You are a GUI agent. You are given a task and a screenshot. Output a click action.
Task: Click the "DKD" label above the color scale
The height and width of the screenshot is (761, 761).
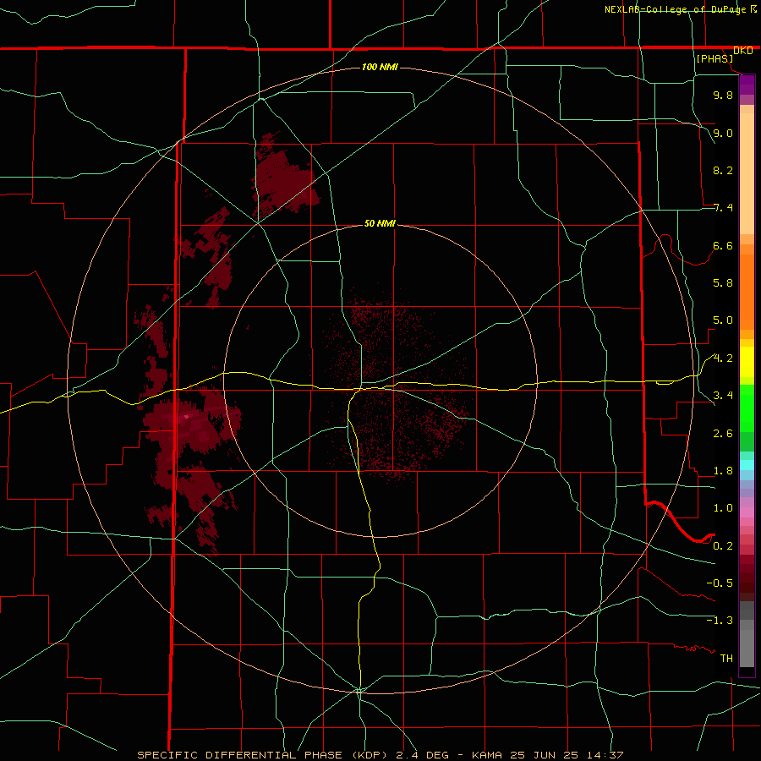(742, 51)
